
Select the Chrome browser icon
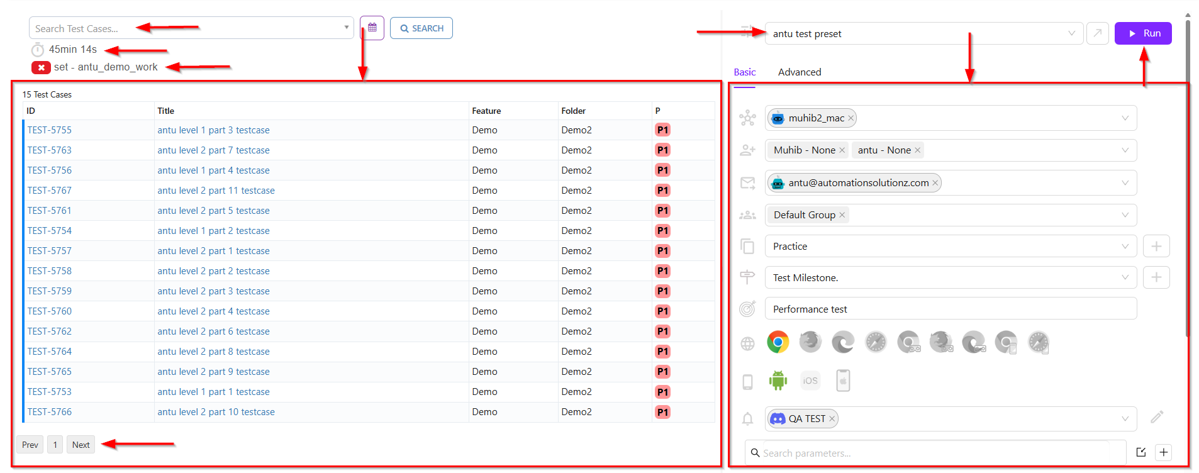coord(778,342)
